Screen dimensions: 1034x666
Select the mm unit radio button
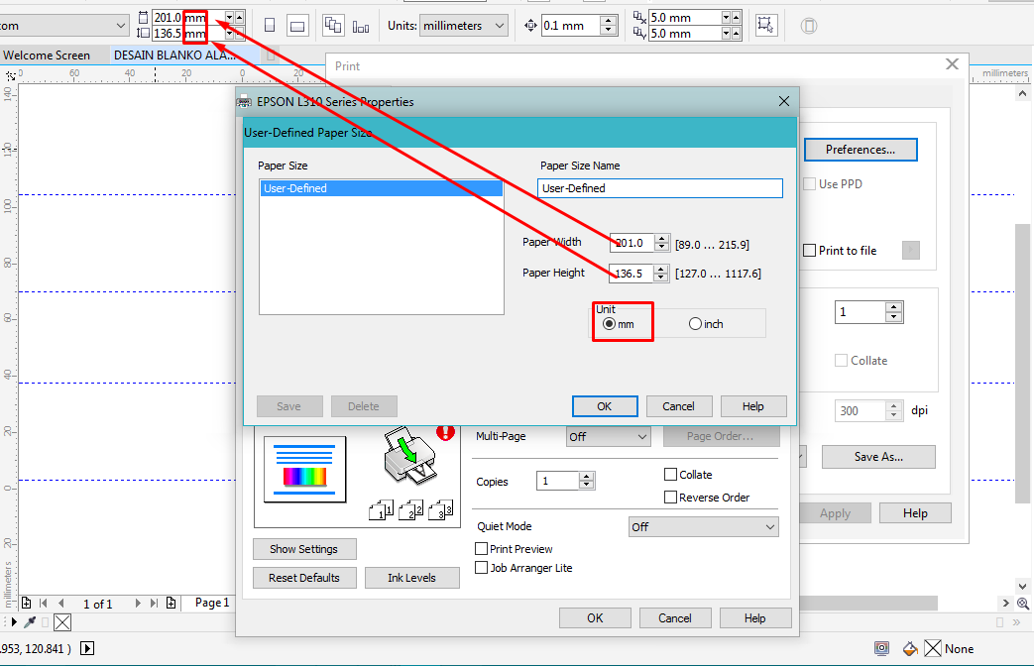609,324
